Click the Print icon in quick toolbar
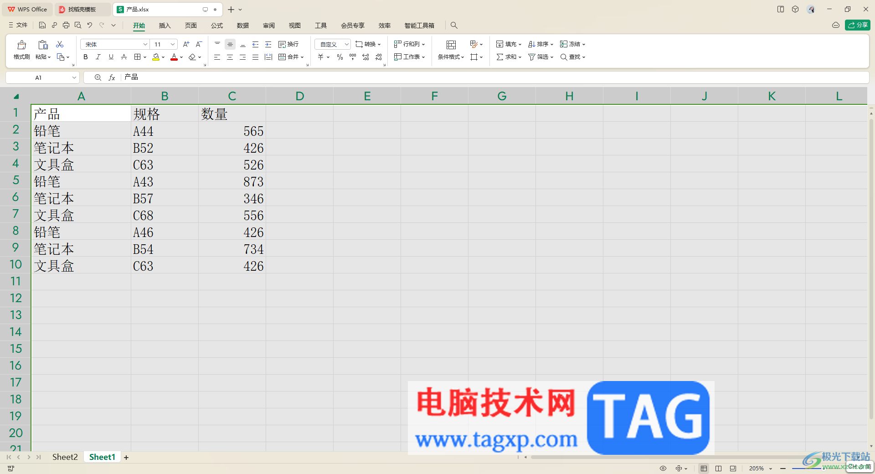Image resolution: width=875 pixels, height=474 pixels. [x=66, y=25]
